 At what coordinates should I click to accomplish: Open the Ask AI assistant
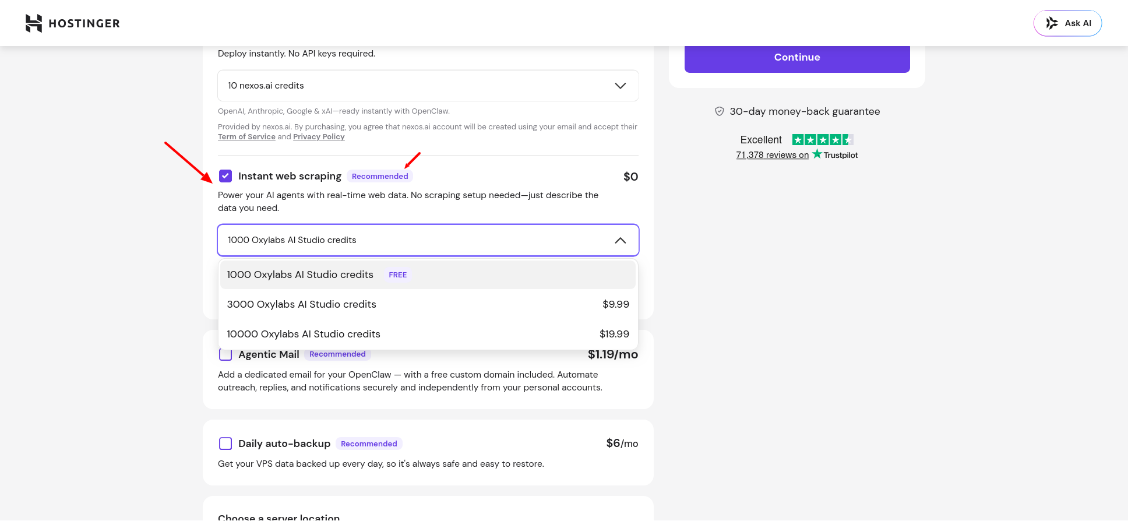click(x=1067, y=23)
